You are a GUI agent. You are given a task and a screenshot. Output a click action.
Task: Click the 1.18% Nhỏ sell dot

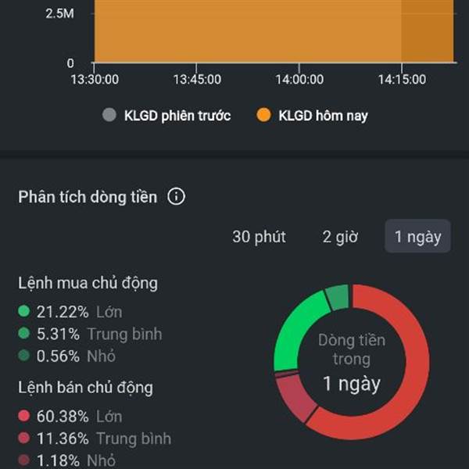pos(24,460)
